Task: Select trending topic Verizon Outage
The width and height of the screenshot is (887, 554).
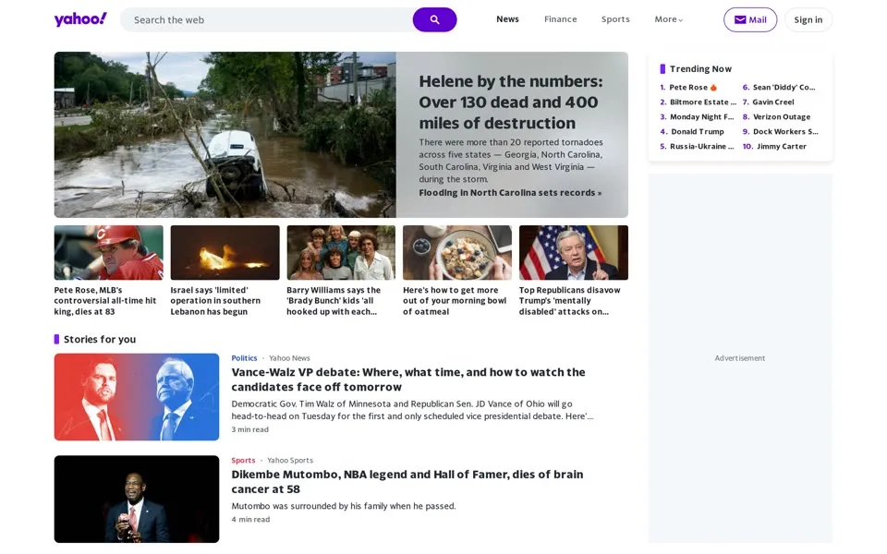Action: [x=782, y=116]
